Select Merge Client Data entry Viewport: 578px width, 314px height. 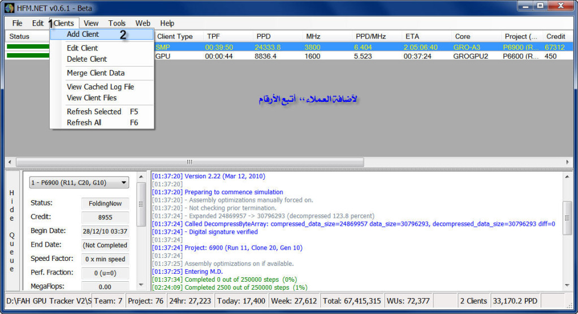click(102, 73)
